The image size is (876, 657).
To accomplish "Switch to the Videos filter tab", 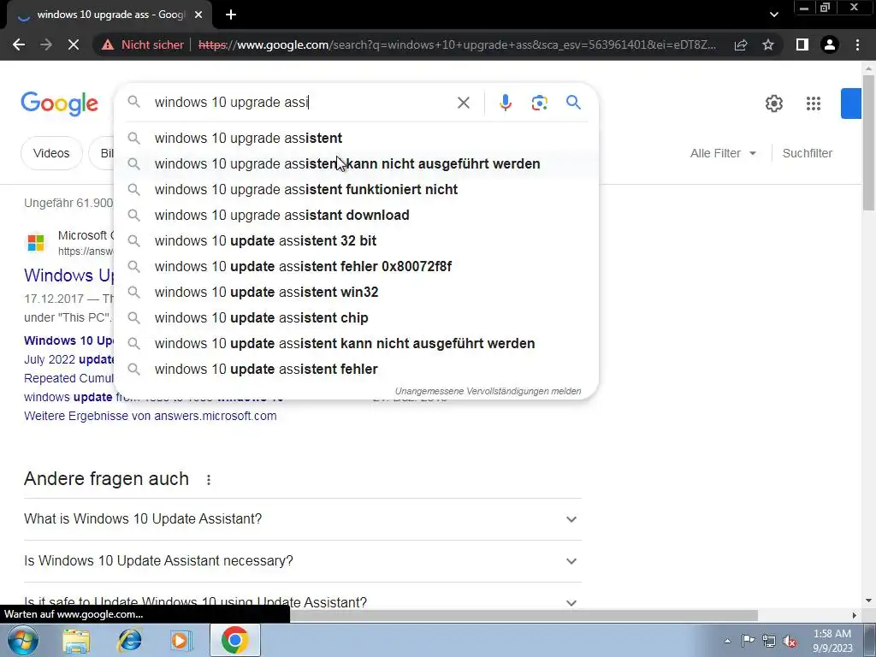I will (x=51, y=153).
